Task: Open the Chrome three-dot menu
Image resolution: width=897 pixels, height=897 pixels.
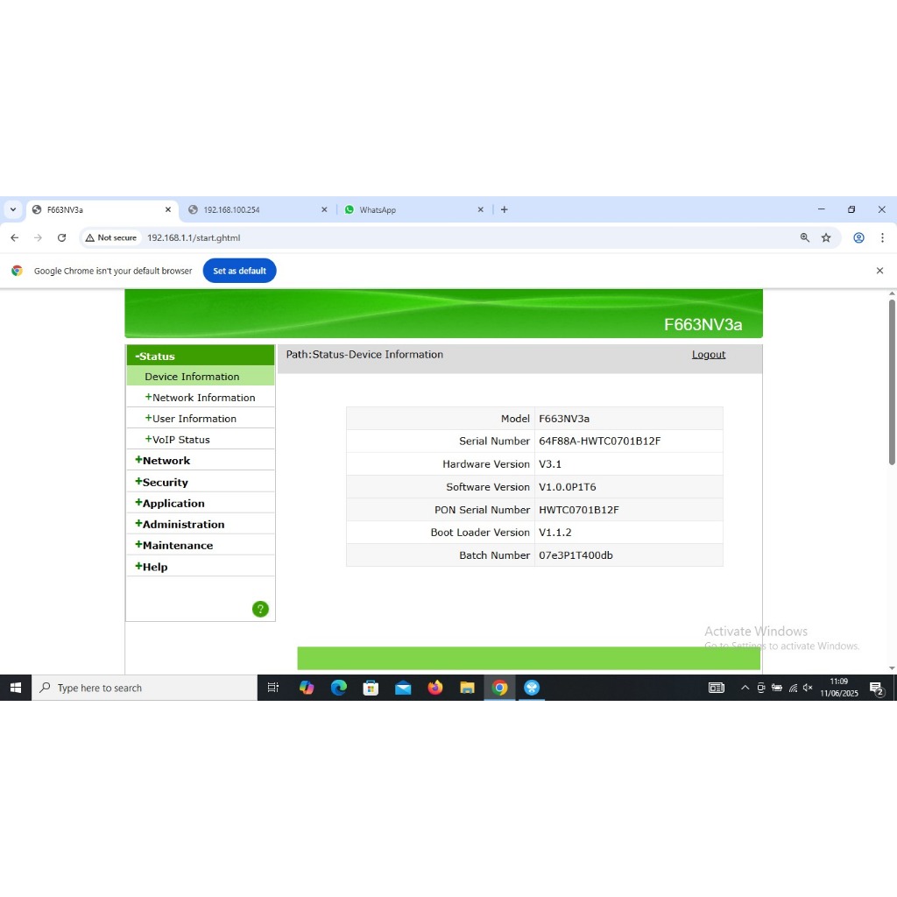Action: [882, 237]
